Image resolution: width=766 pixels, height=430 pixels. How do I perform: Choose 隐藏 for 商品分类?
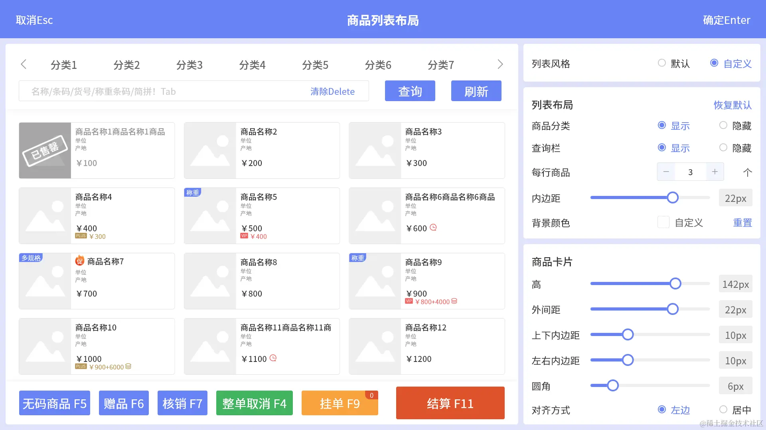pyautogui.click(x=723, y=125)
